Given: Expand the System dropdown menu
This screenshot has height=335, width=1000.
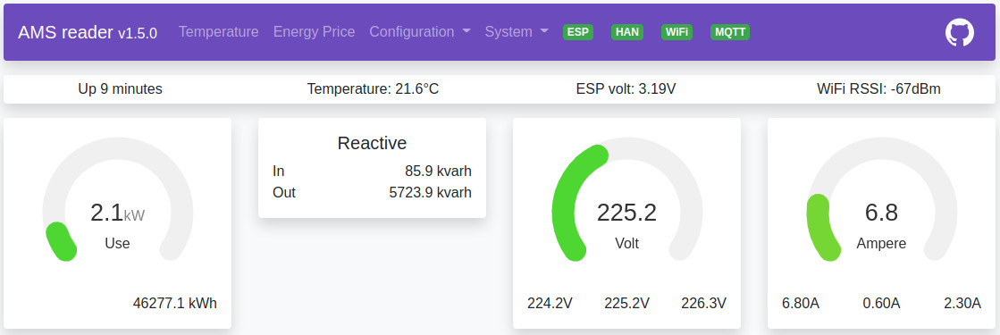Looking at the screenshot, I should pyautogui.click(x=516, y=32).
